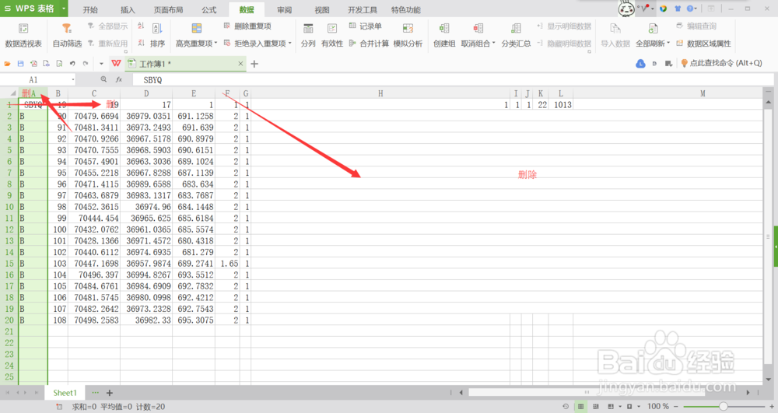Image resolution: width=778 pixels, height=413 pixels.
Task: Open the 公式 ribbon tab
Action: (x=209, y=9)
